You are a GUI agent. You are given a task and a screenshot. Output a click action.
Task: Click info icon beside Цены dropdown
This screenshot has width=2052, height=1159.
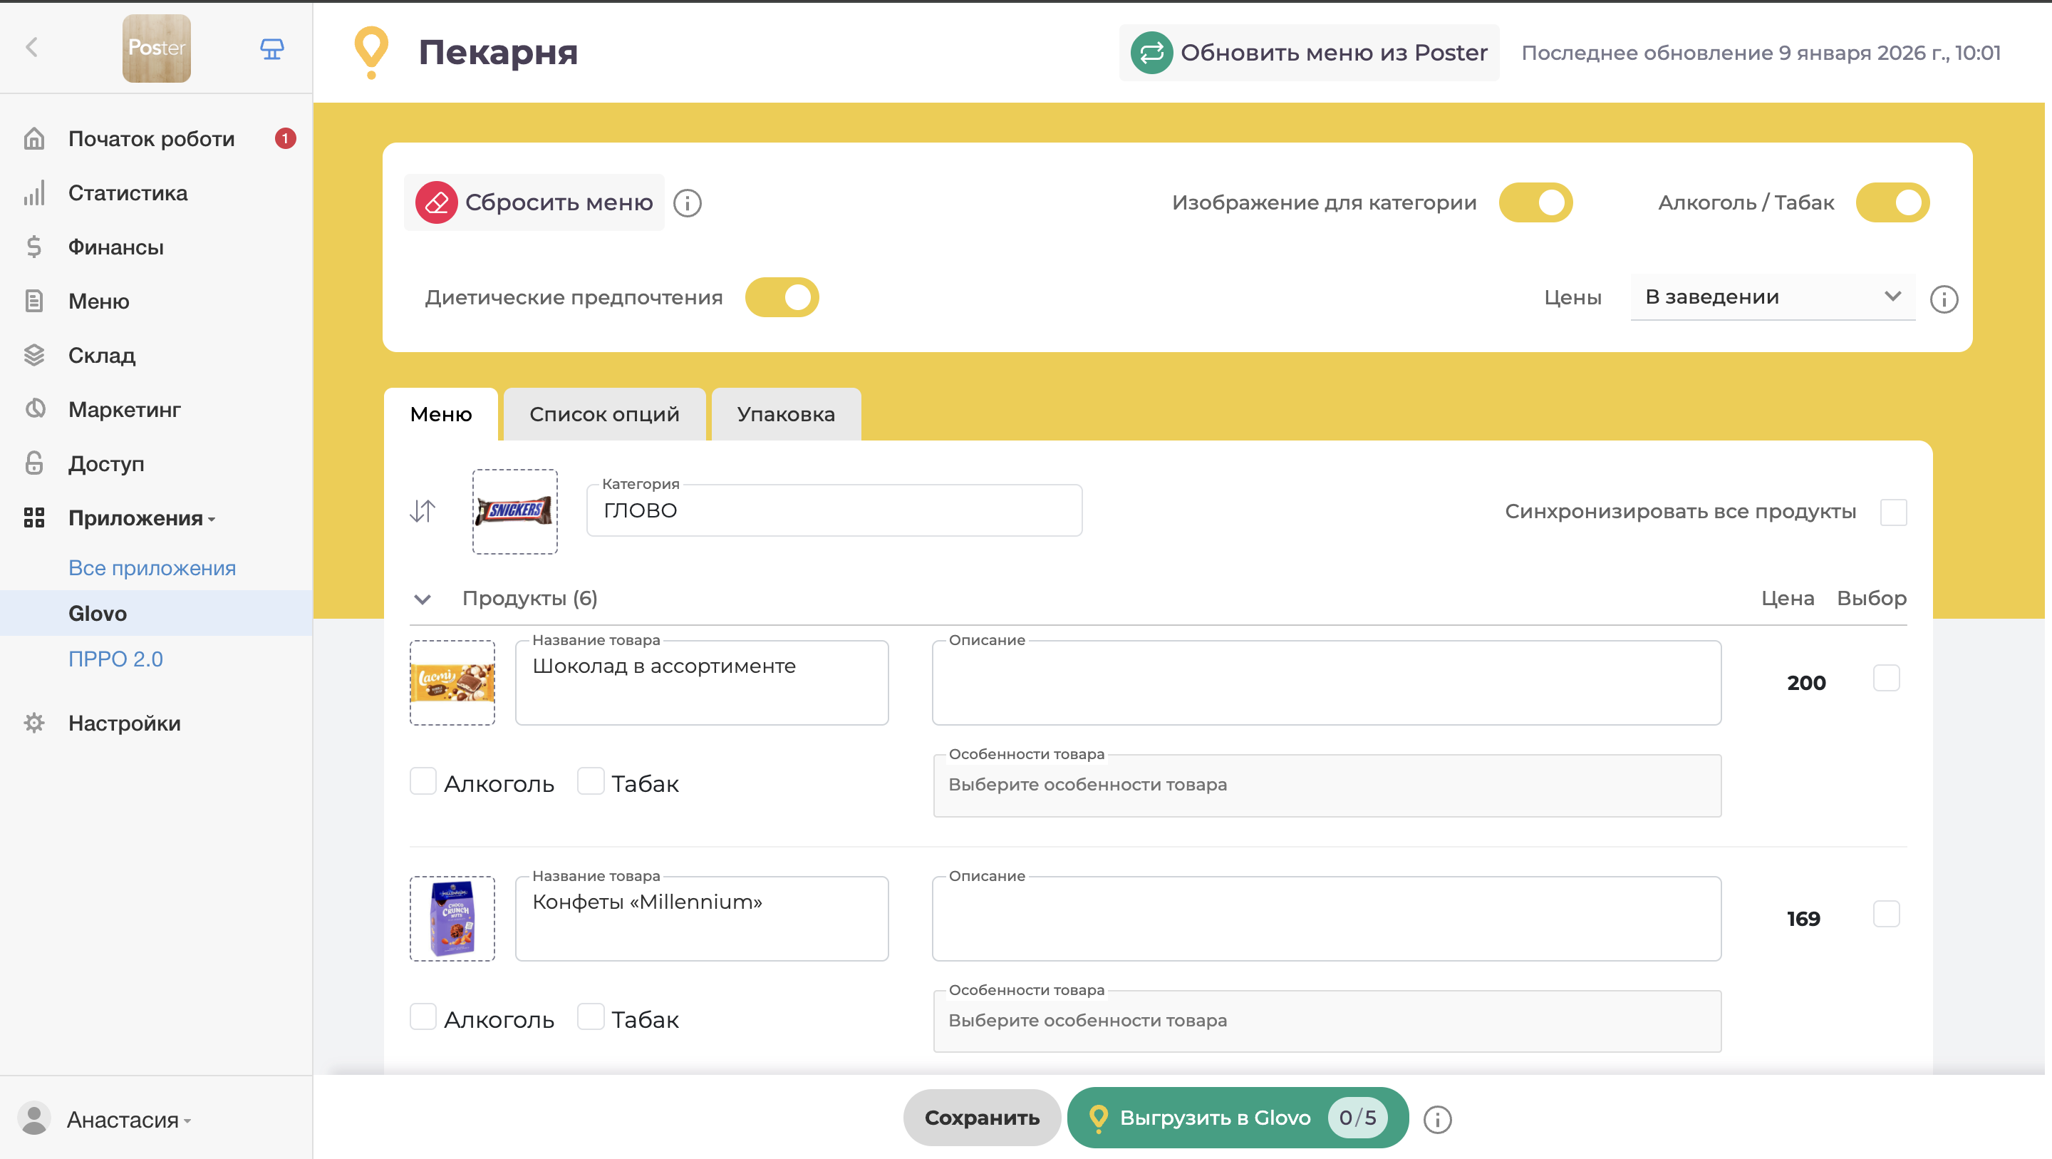click(x=1944, y=299)
